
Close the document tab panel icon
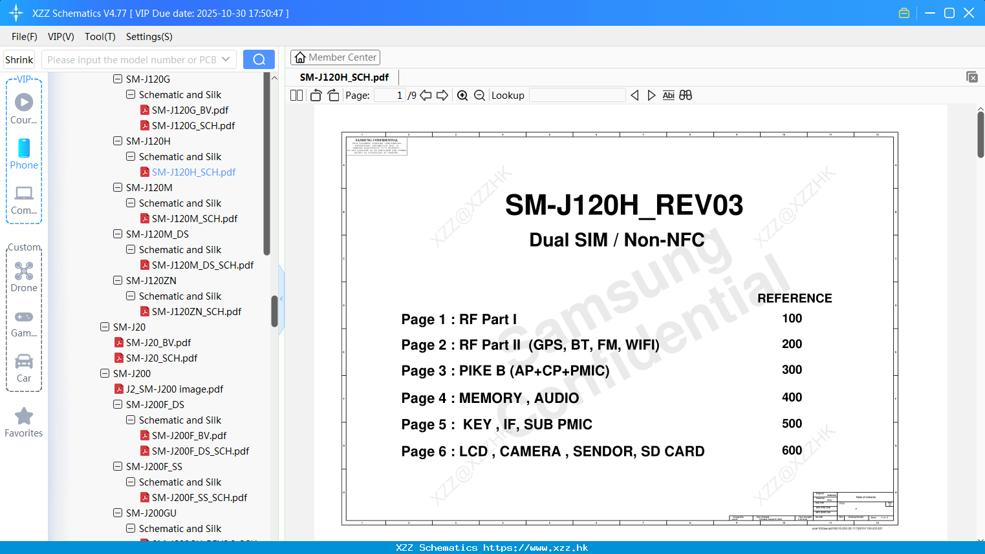pos(971,77)
